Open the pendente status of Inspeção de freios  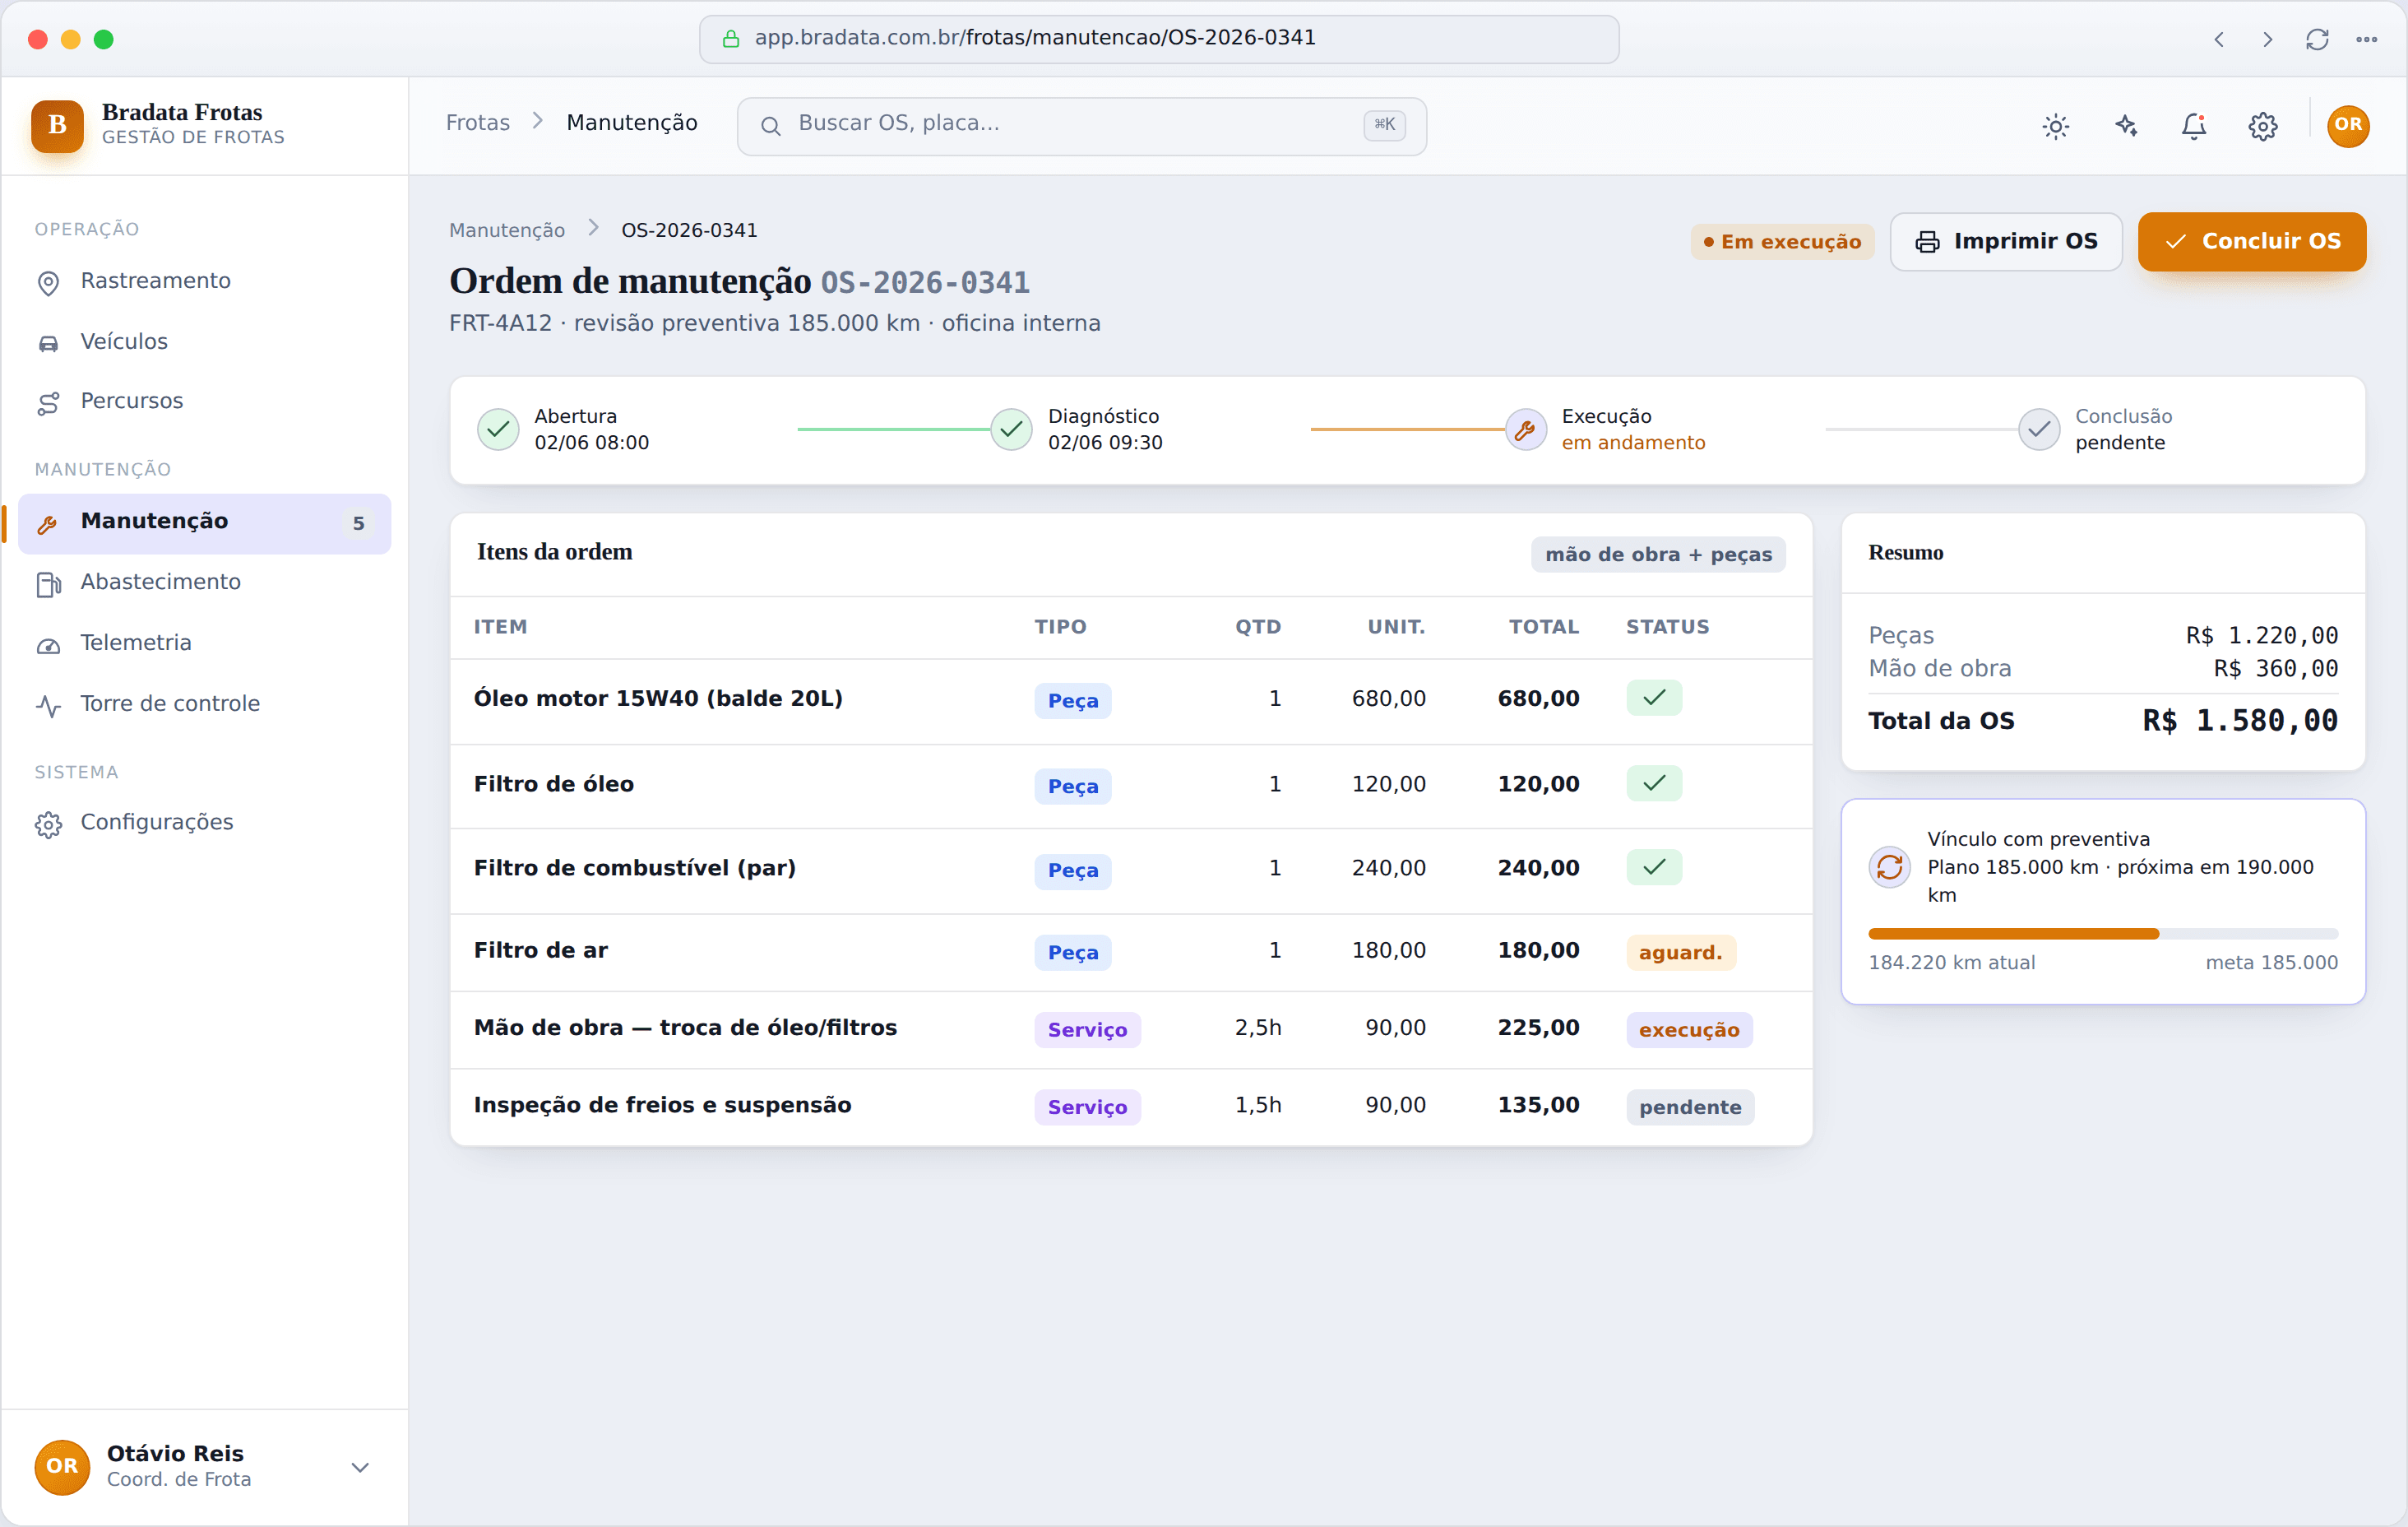1690,1107
